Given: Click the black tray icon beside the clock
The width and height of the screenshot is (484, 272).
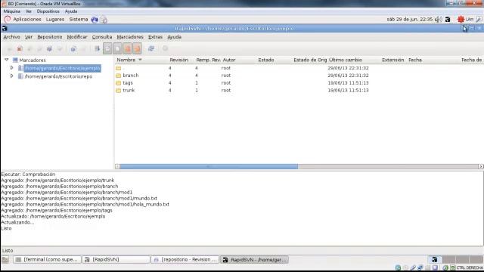Looking at the screenshot, I should pyautogui.click(x=448, y=20).
